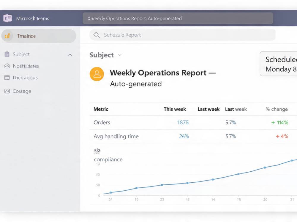Click the Orders value 1875
297x222 pixels.
(183, 123)
